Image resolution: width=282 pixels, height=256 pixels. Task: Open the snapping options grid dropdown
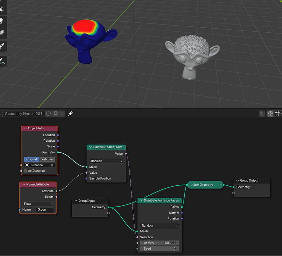coord(278,114)
